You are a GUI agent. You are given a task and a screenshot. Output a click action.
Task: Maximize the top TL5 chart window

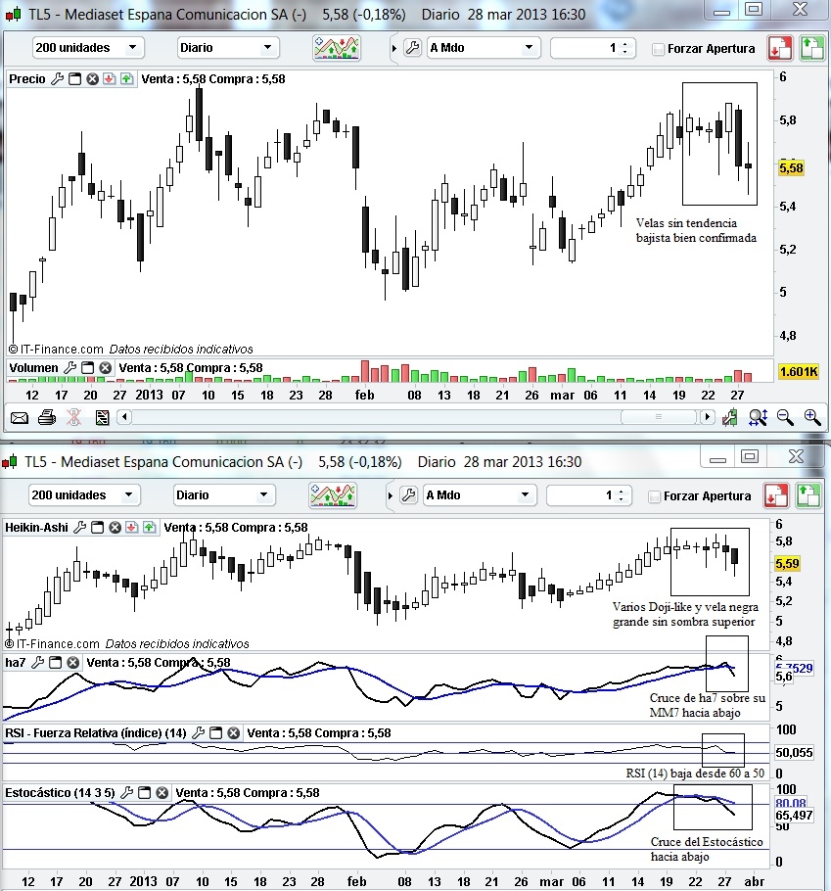pos(754,10)
